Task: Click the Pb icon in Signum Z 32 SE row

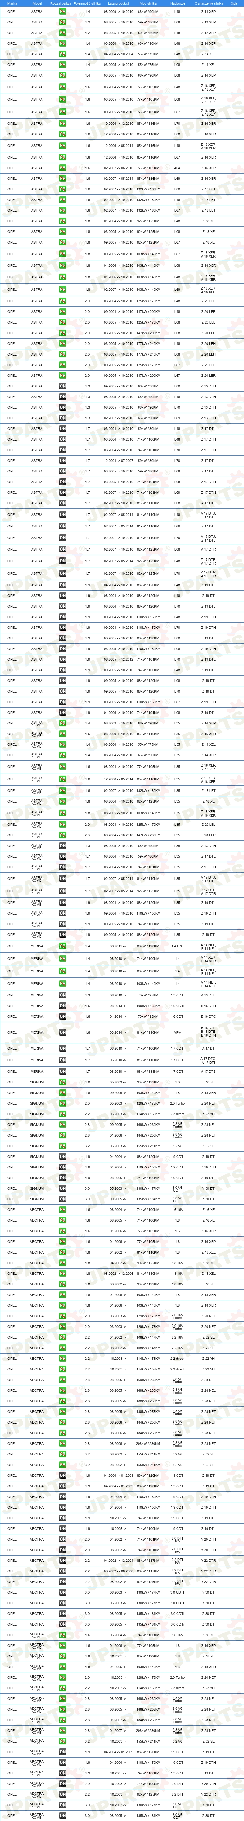Action: (x=62, y=1146)
